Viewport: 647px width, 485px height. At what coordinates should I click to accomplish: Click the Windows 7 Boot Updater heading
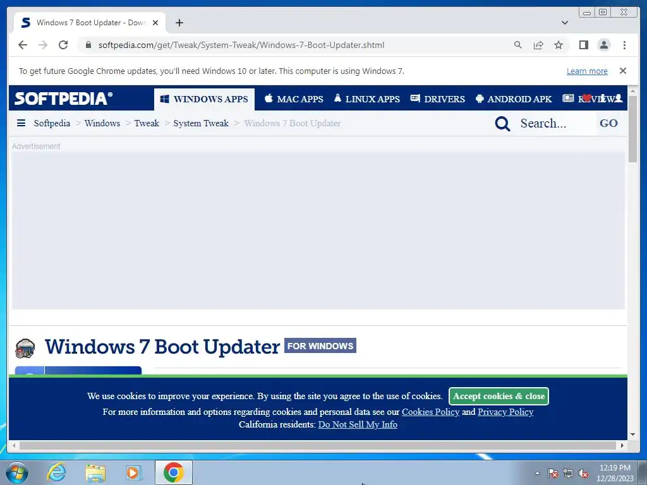[162, 347]
